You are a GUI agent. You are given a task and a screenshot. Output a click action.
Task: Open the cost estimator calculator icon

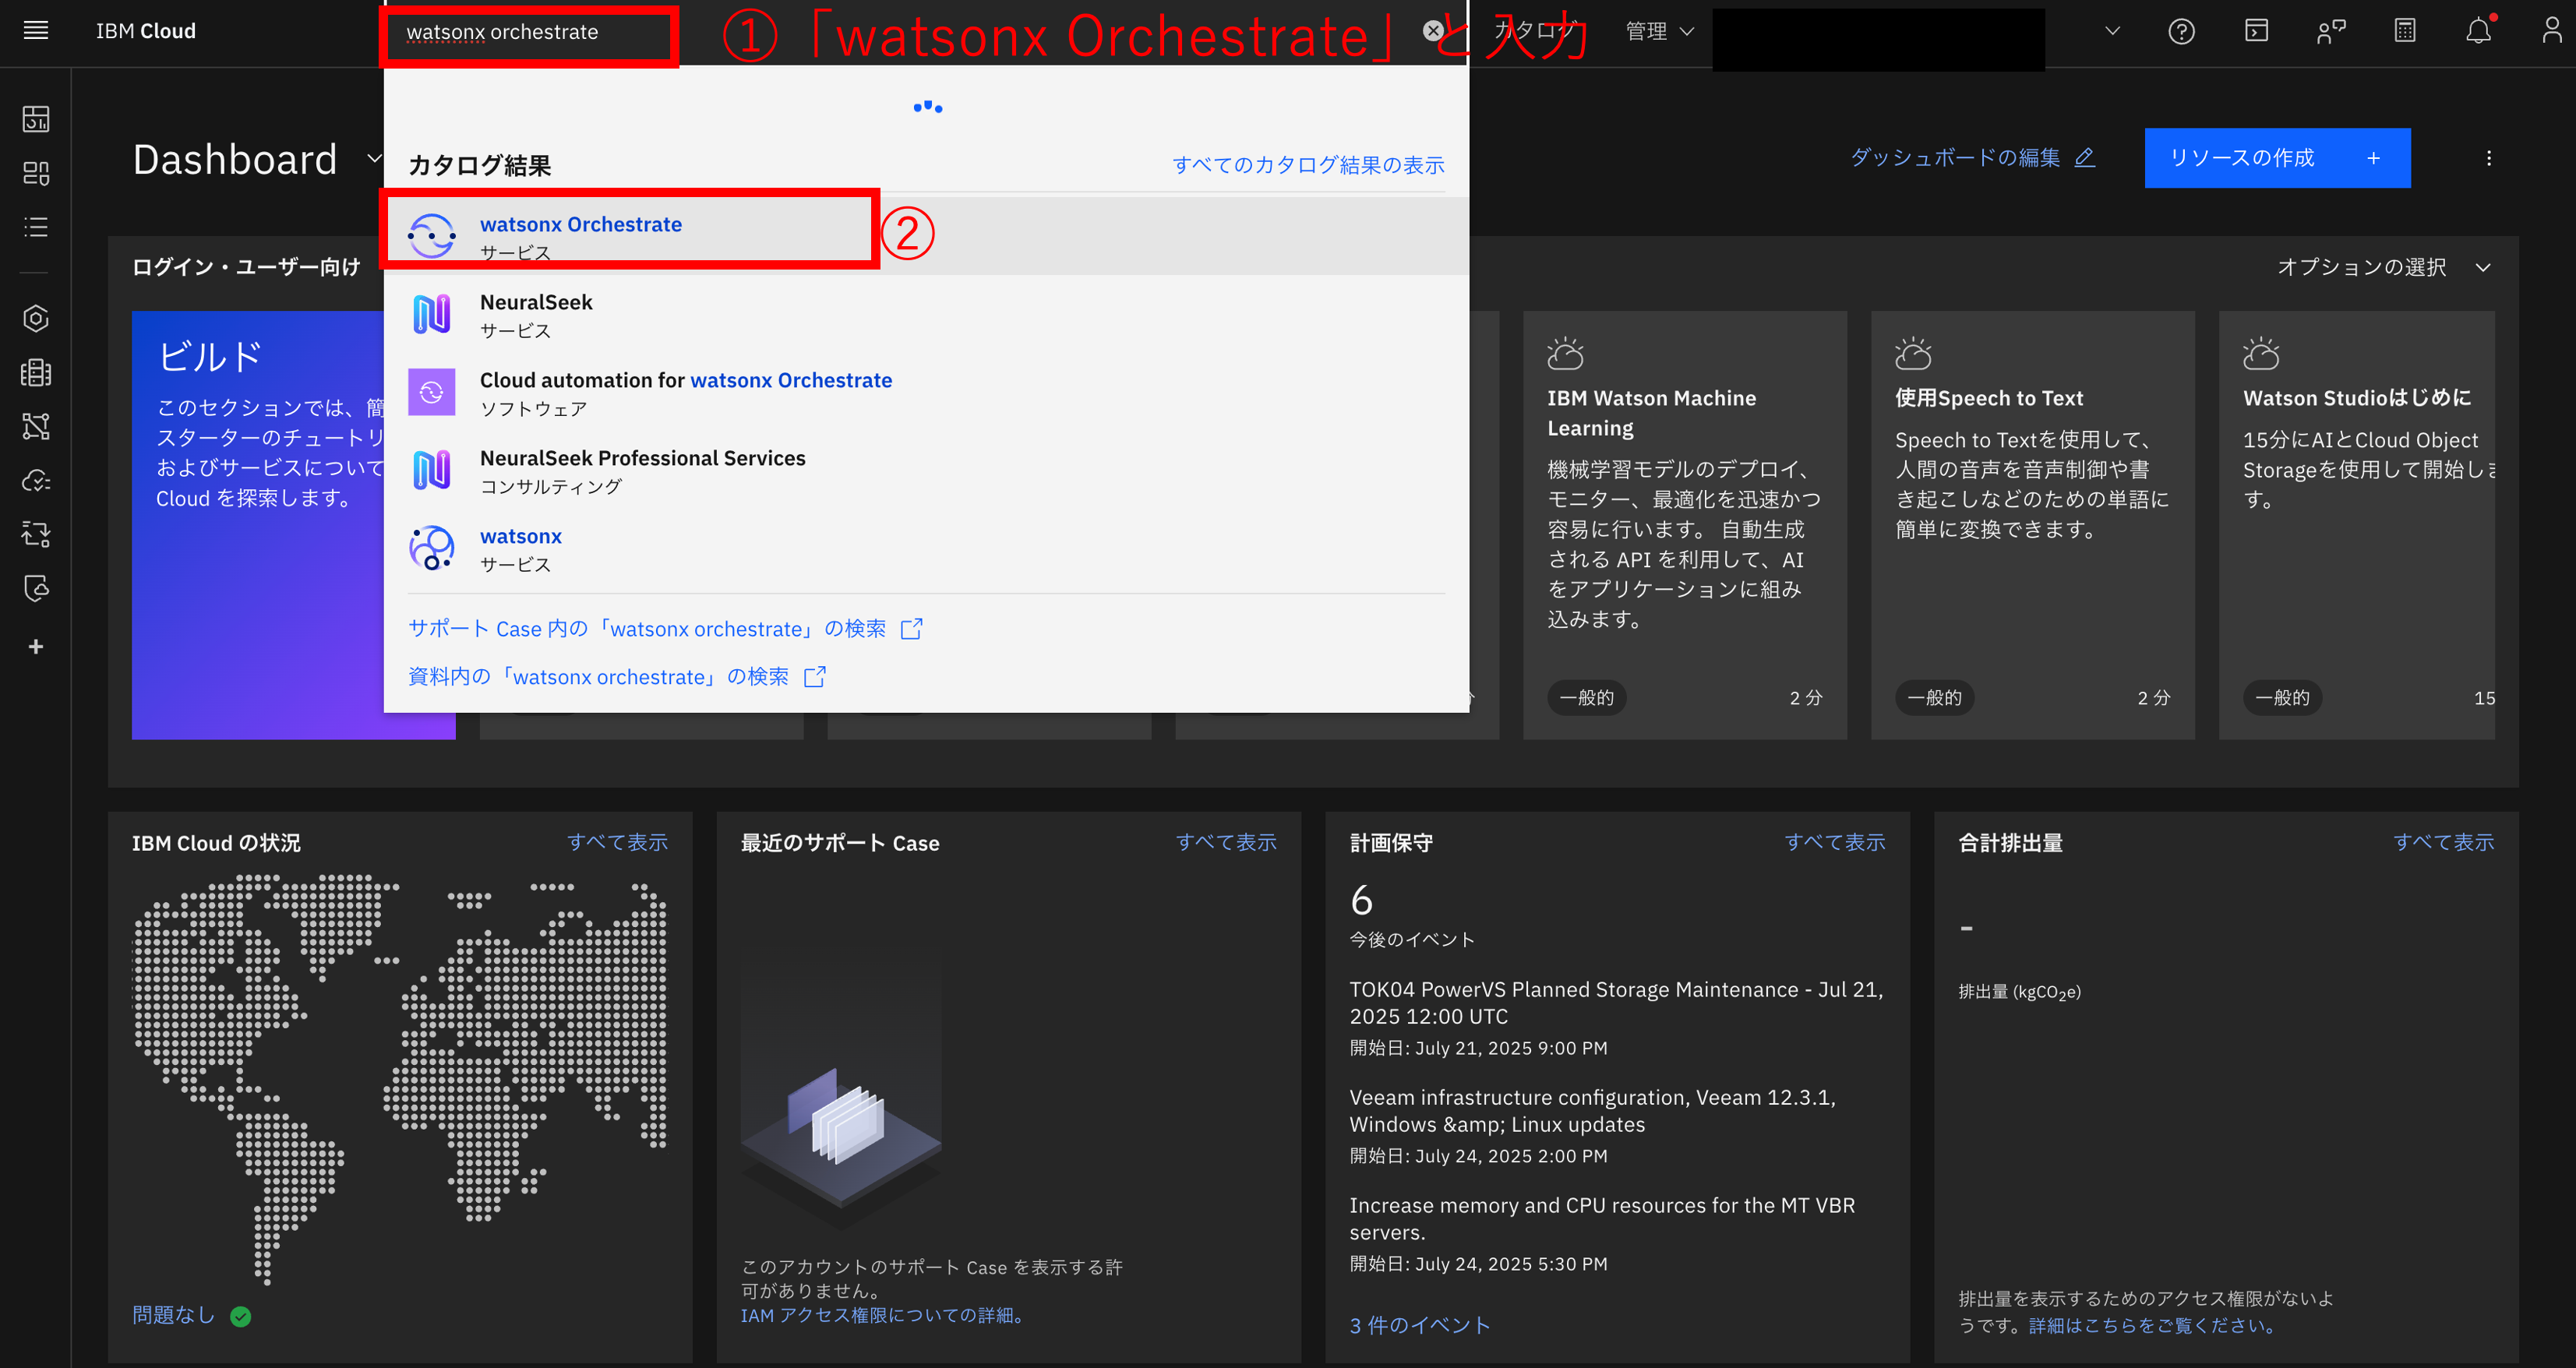pos(2405,32)
